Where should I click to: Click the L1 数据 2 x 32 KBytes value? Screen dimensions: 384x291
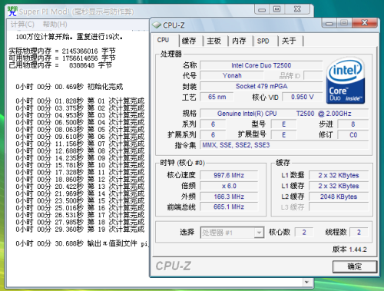click(339, 175)
